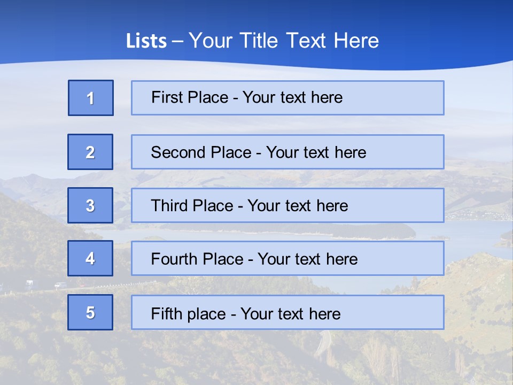Click the number 5 box
Viewport: 513px width, 385px height.
(90, 312)
